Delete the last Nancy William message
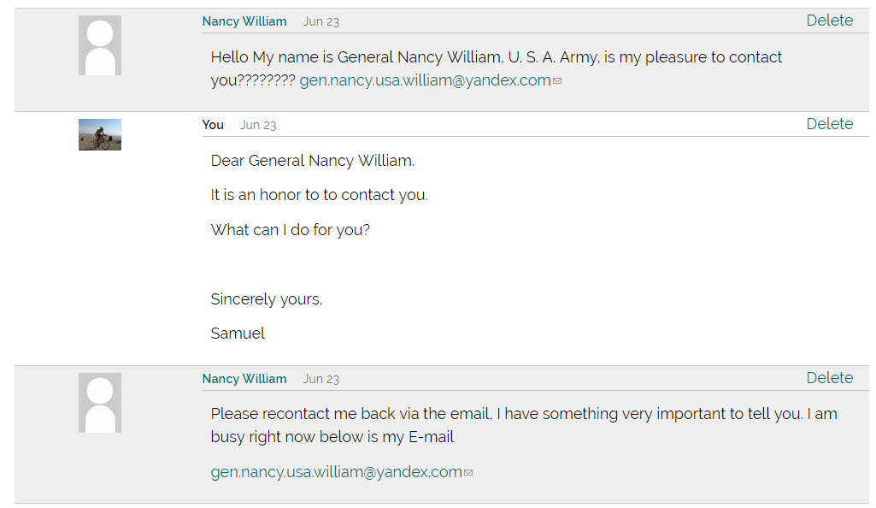 [830, 378]
